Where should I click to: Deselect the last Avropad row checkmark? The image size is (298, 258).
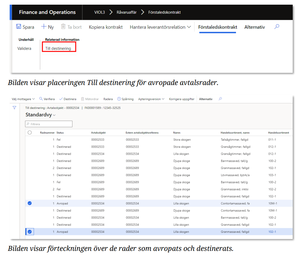[x=30, y=232]
